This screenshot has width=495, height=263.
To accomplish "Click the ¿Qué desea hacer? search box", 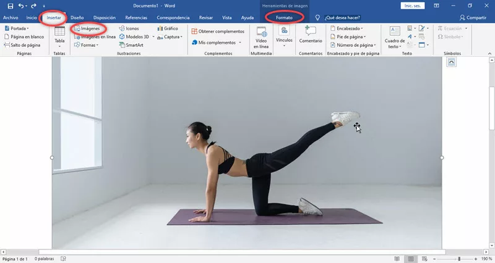I will click(x=342, y=18).
